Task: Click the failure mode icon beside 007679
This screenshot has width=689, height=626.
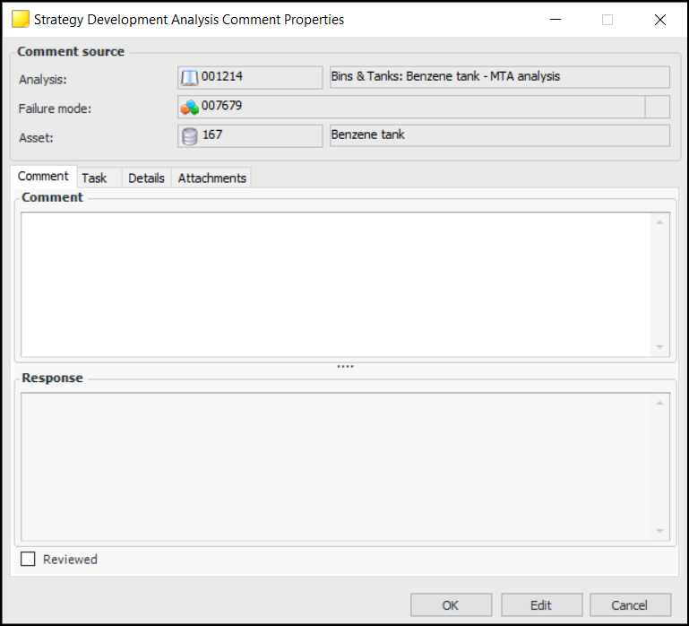Action: point(189,107)
